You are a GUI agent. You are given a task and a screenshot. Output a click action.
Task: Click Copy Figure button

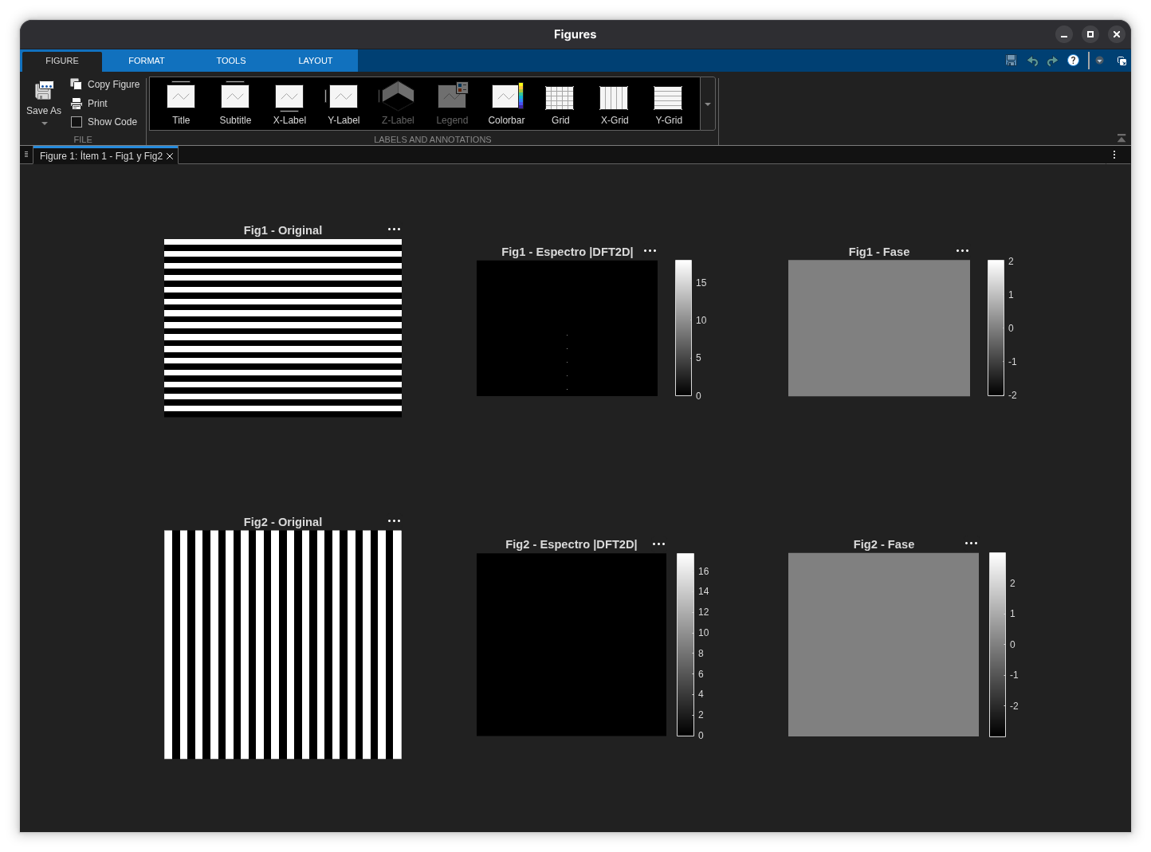[105, 84]
